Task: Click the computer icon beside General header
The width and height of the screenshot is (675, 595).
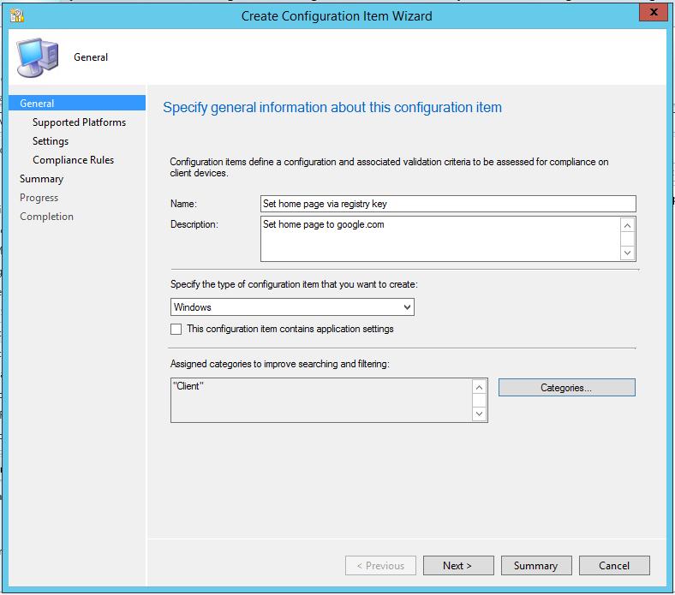Action: pos(38,57)
